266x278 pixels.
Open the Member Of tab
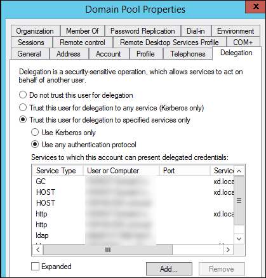pos(83,31)
